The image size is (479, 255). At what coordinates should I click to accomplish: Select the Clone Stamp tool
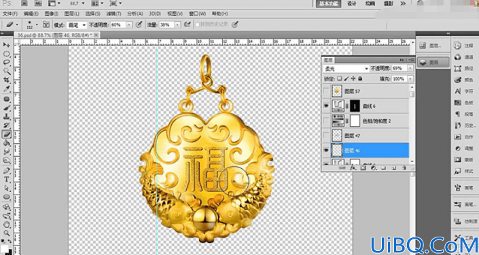(x=6, y=117)
